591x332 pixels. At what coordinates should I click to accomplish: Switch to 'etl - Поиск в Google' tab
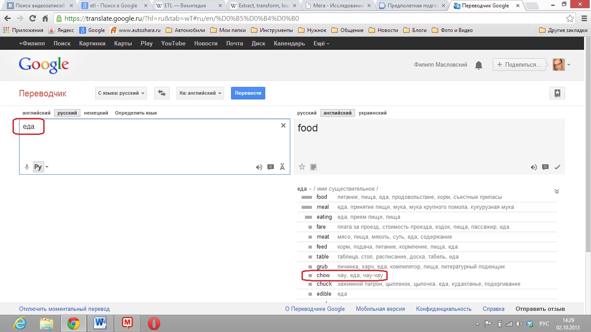click(114, 6)
